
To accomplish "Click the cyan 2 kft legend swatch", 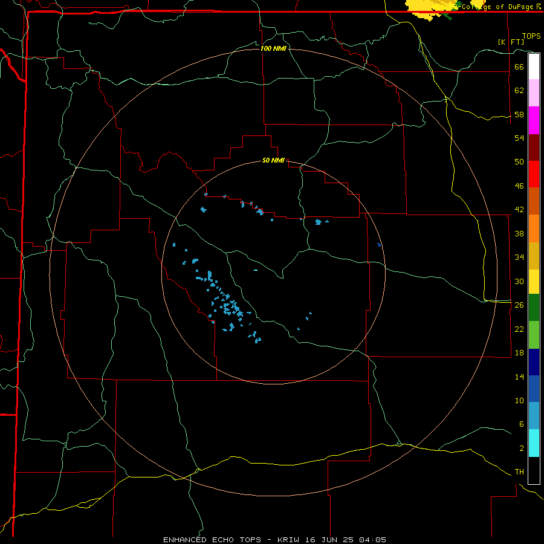I will pos(534,443).
